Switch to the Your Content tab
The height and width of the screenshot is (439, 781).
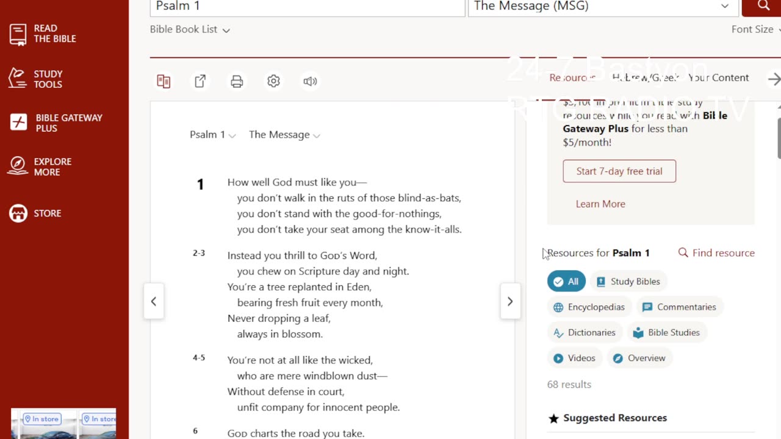[718, 77]
